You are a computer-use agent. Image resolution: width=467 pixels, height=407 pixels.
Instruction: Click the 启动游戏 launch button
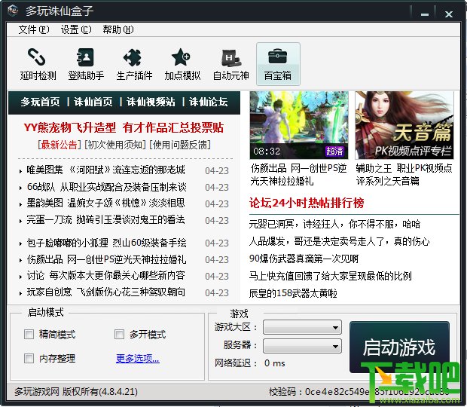399,347
